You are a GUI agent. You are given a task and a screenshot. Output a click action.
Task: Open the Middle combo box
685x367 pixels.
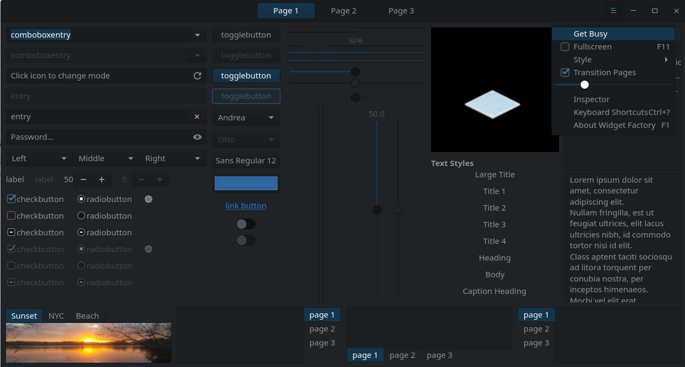106,159
